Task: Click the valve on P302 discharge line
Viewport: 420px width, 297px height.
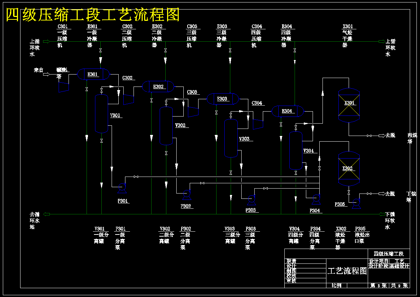Action: (202, 183)
